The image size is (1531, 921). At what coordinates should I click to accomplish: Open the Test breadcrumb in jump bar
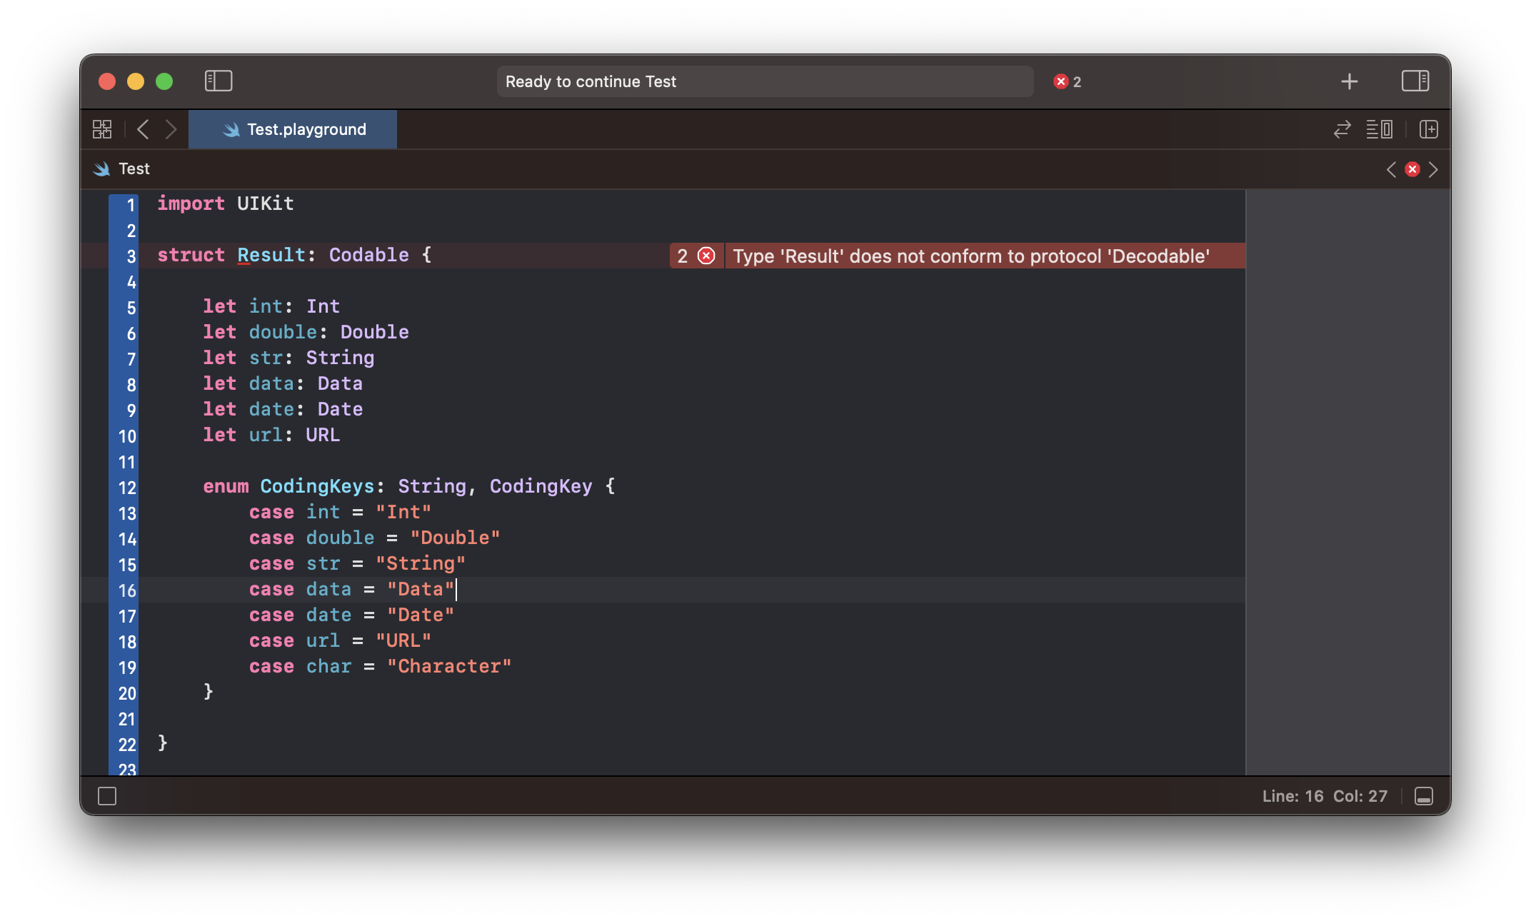coord(134,169)
